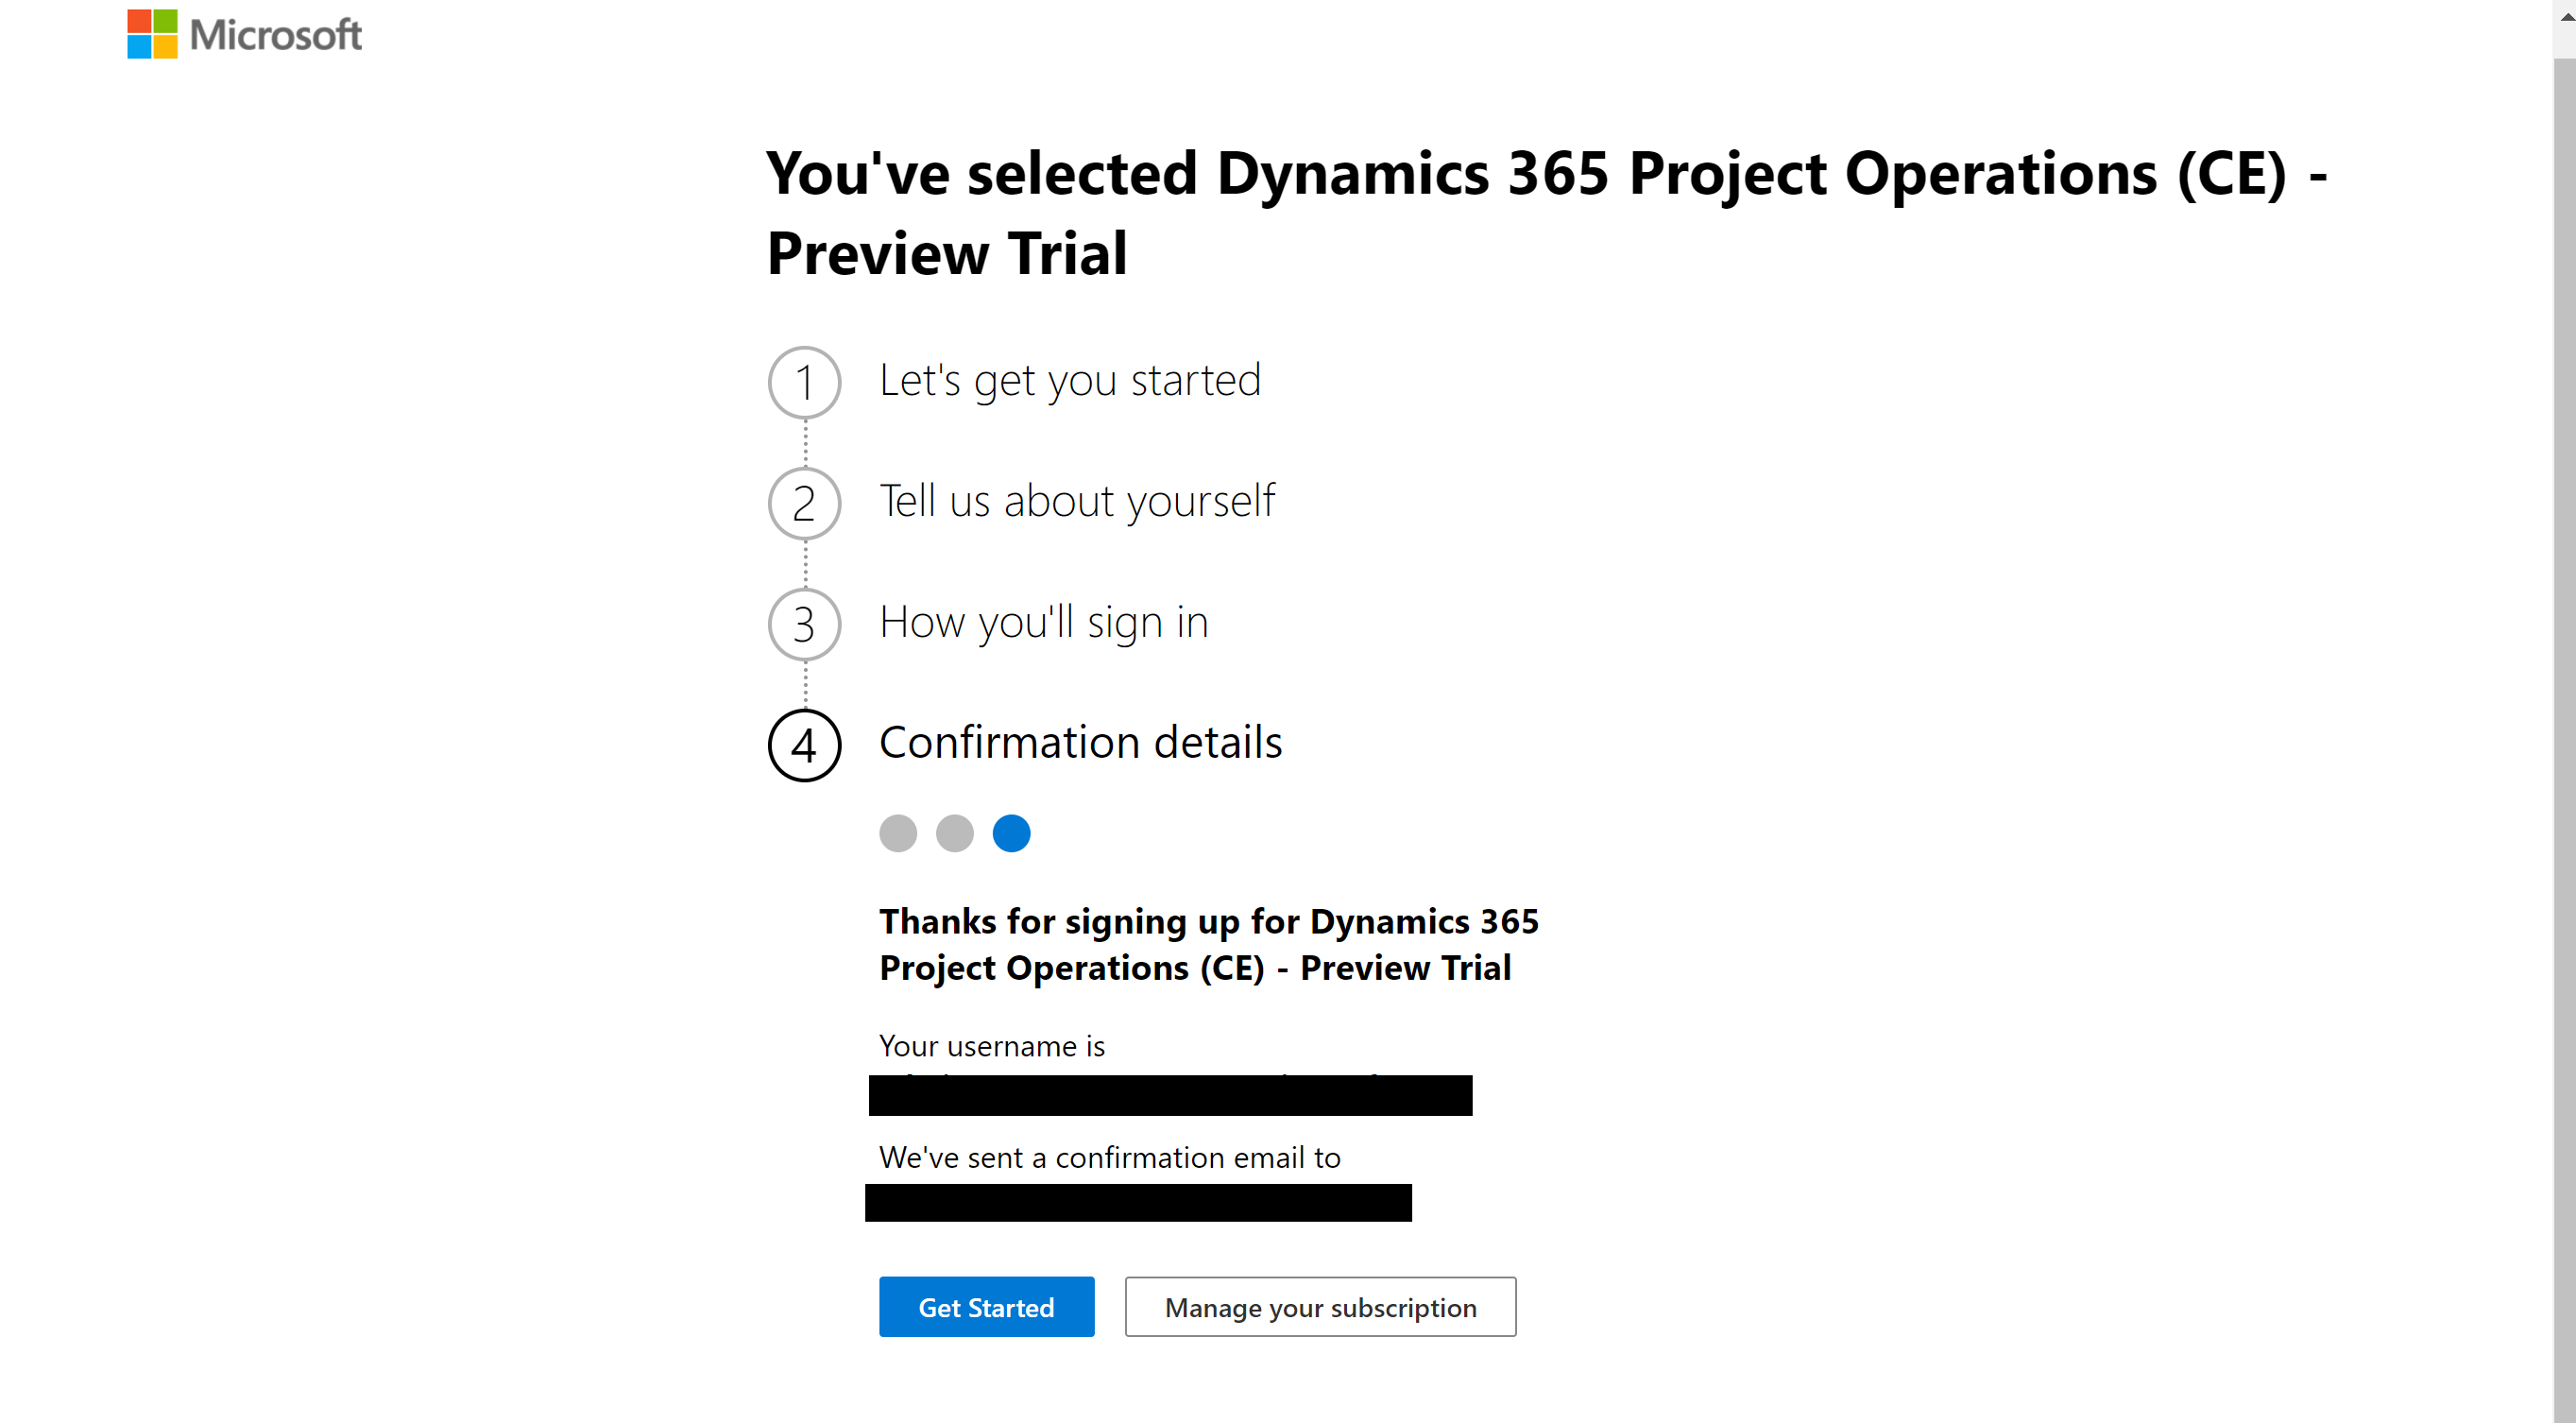Click the Microsoft logo
This screenshot has height=1423, width=2576.
pos(244,34)
